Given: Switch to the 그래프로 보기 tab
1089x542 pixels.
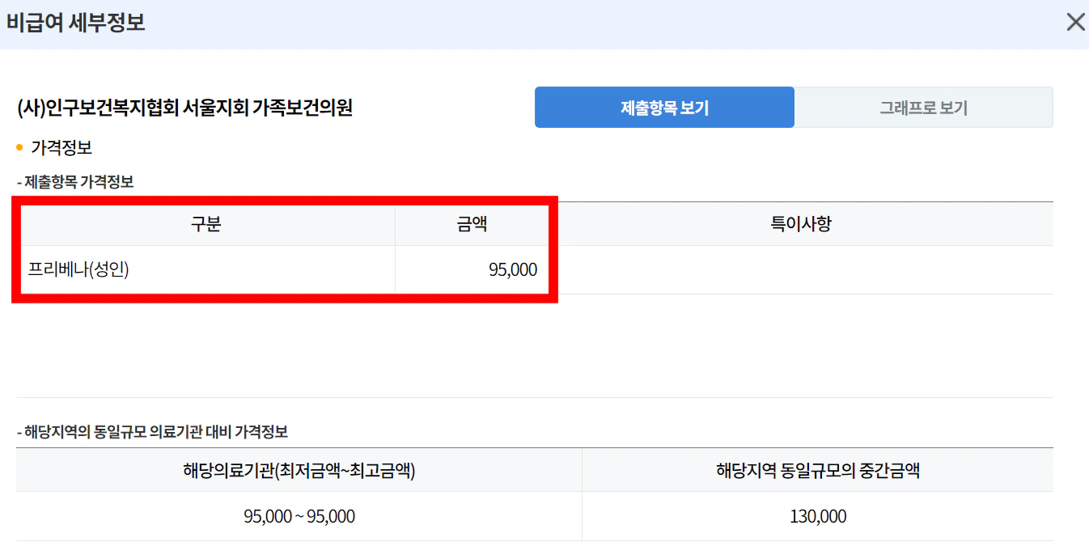Looking at the screenshot, I should [925, 107].
